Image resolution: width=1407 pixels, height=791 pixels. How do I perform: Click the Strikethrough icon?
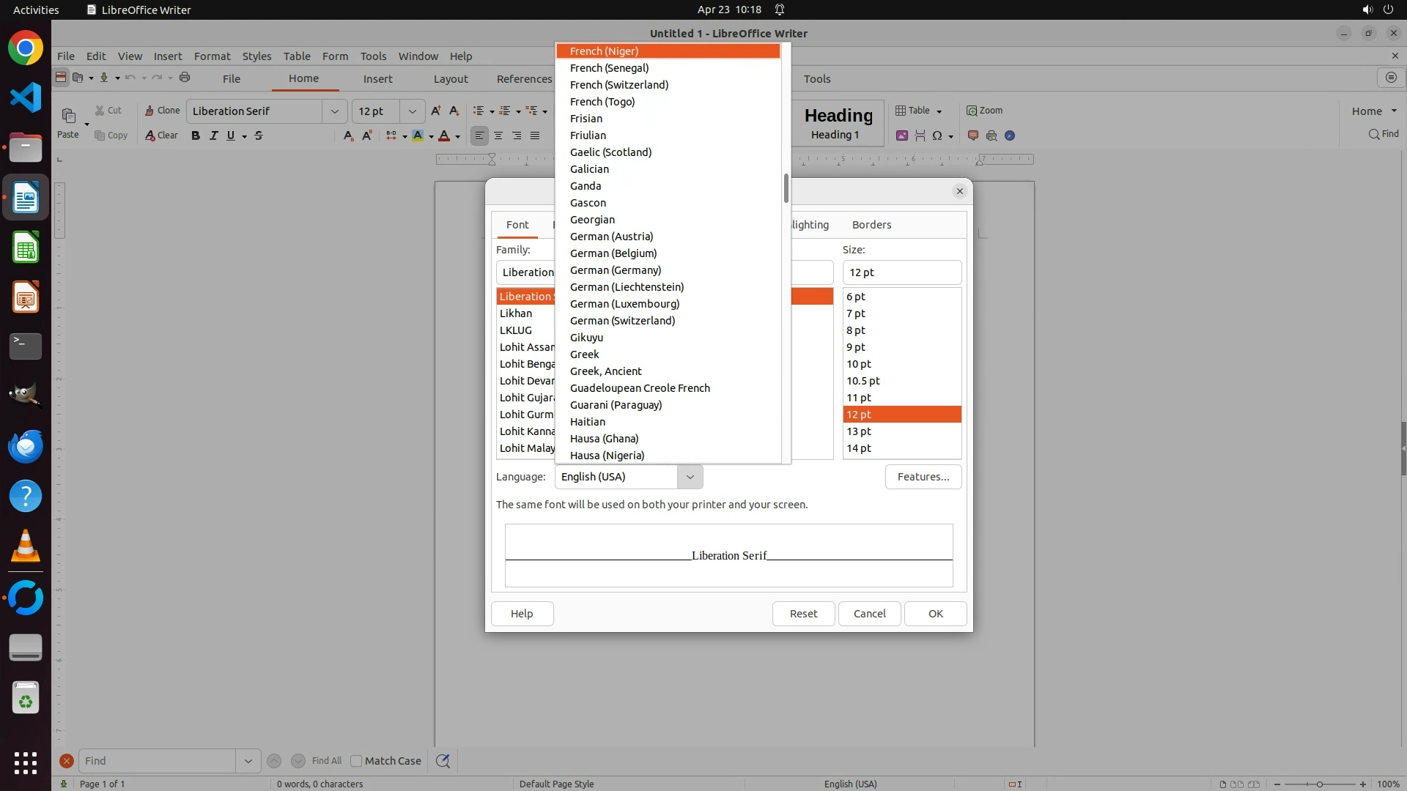[259, 135]
